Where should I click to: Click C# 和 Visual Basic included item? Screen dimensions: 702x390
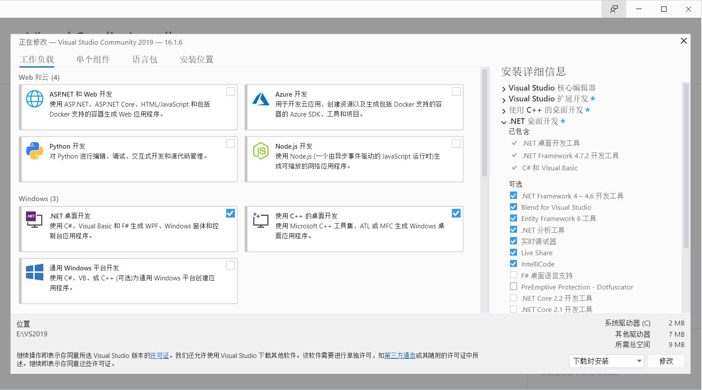tap(549, 168)
